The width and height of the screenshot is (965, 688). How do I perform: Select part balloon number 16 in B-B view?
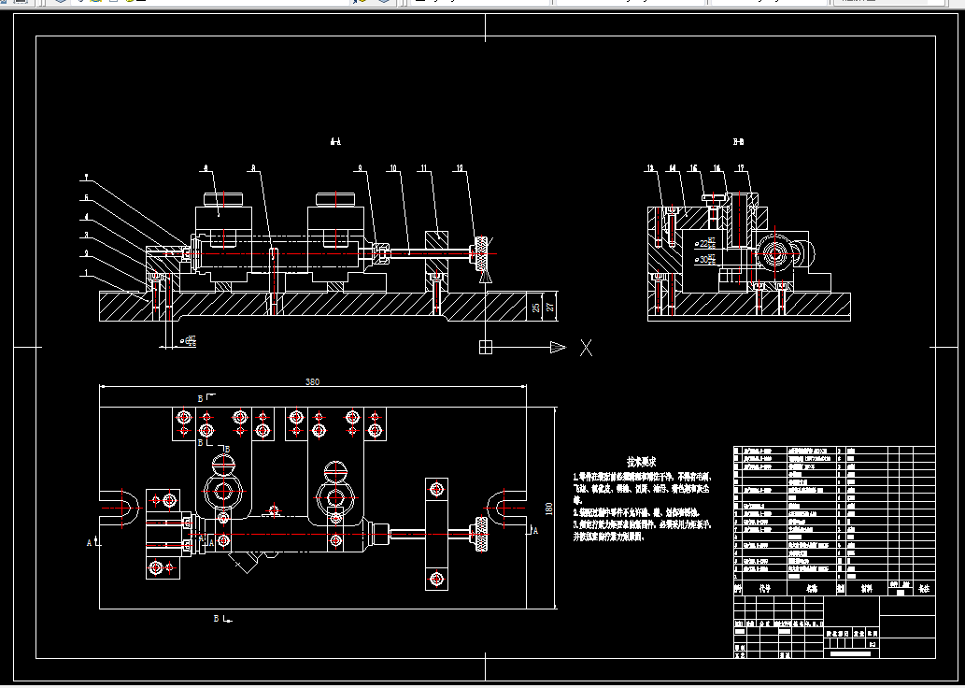tap(717, 167)
